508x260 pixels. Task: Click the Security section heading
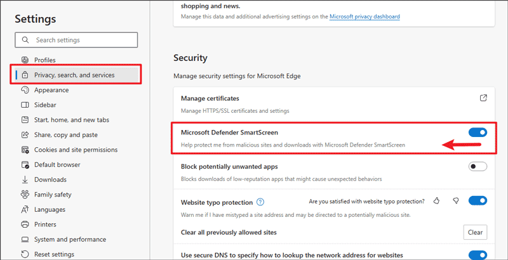(190, 58)
